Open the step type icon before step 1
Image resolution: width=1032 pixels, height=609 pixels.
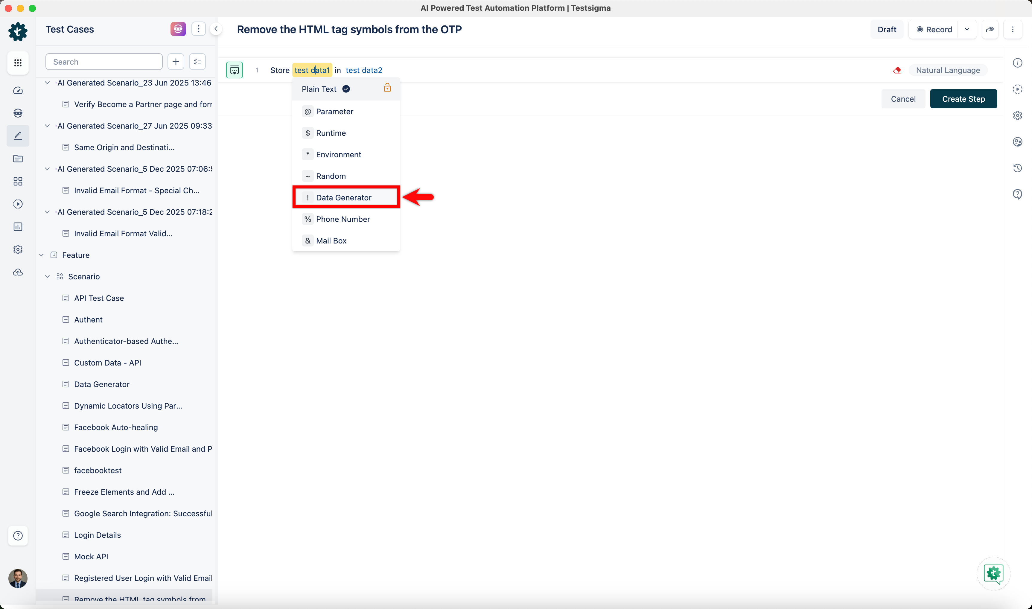[234, 70]
